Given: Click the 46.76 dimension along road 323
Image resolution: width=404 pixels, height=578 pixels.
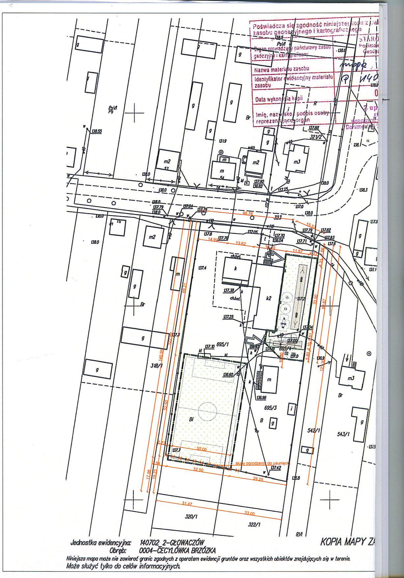Looking at the screenshot, I should [x=248, y=213].
